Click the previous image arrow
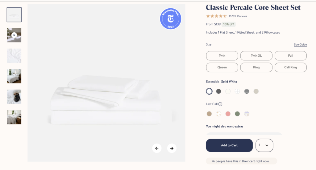Image resolution: width=316 pixels, height=170 pixels. [x=157, y=148]
